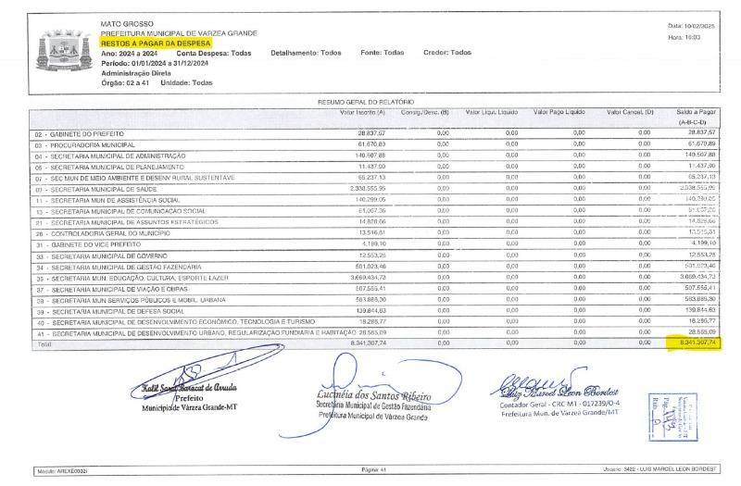Viewport: 741px width, 486px height.
Task: Click the 'Valor Inscrito (A)' column header
Action: [362, 112]
